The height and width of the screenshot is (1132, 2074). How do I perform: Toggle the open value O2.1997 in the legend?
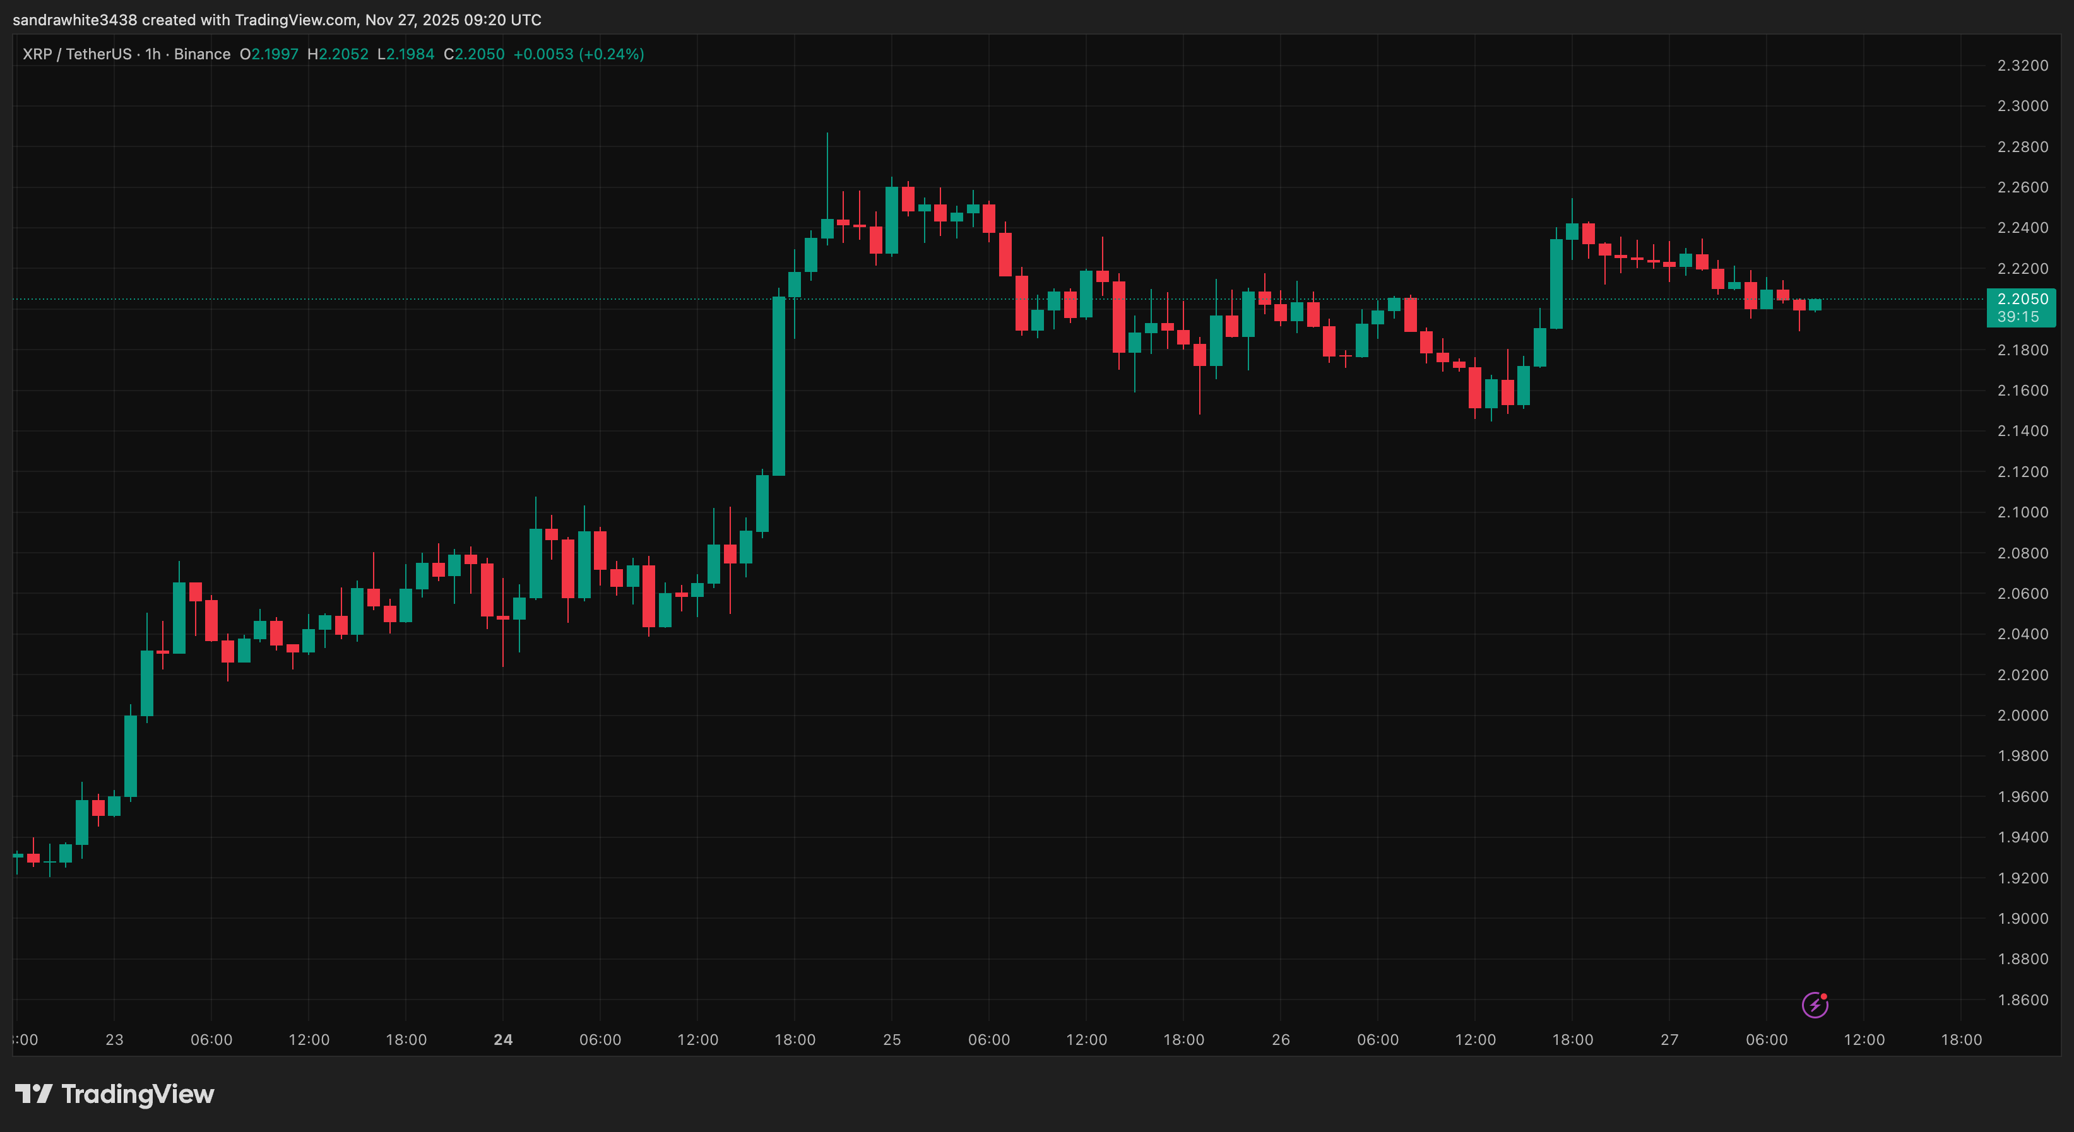coord(270,54)
